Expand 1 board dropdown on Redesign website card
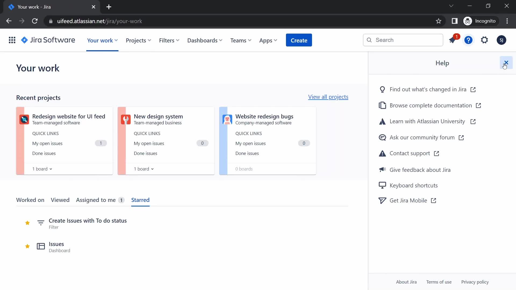The image size is (516, 290). click(42, 169)
